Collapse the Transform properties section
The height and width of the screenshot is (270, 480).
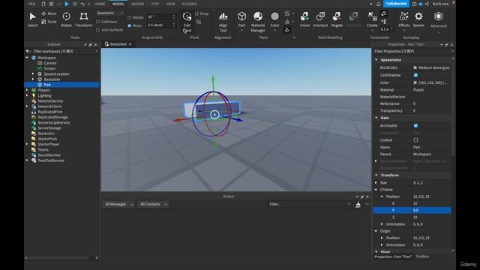coord(376,175)
